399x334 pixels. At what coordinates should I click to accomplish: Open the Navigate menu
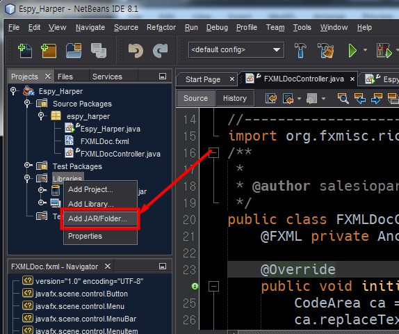[90, 27]
